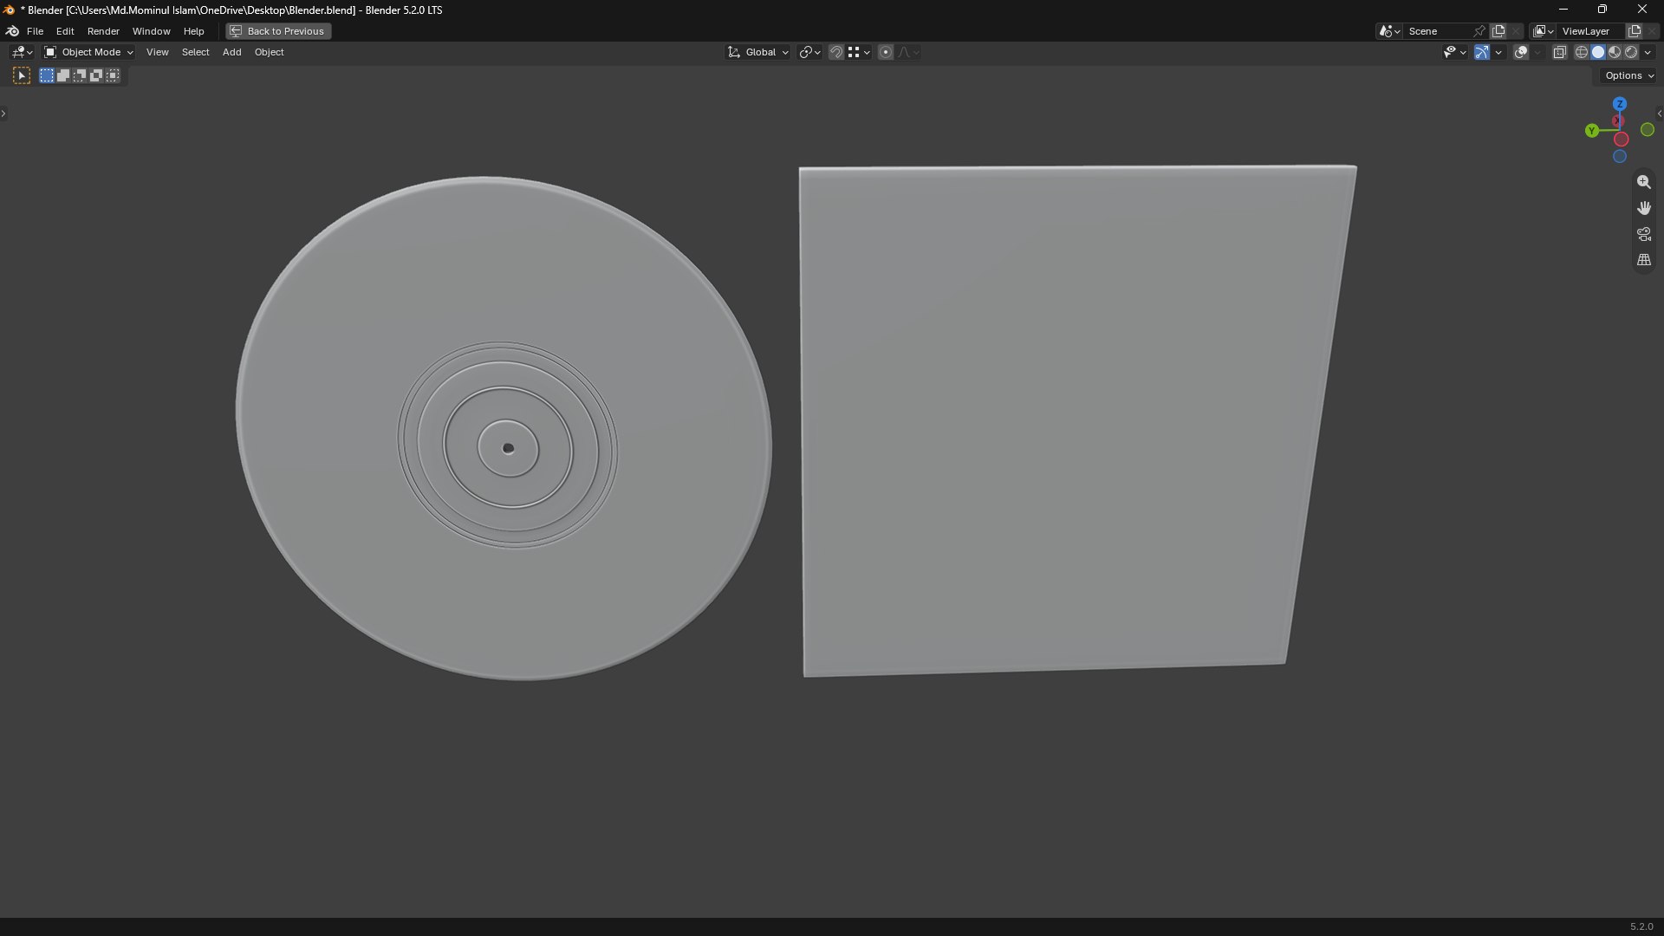Open the Add menu
This screenshot has width=1664, height=936.
click(x=231, y=52)
